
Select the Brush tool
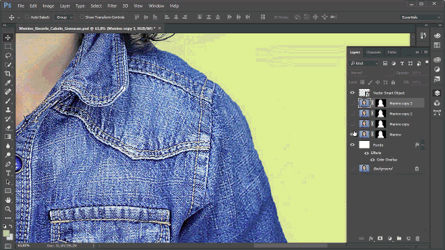8,101
